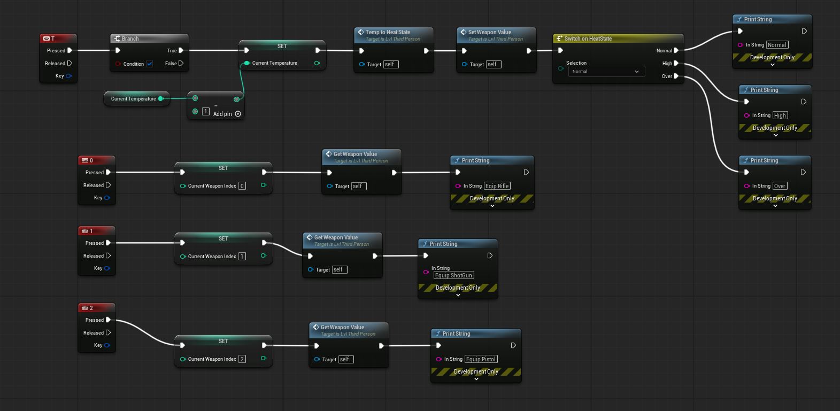This screenshot has height=411, width=840.
Task: Click the Normal exec output pin on Switch
Action: pos(676,50)
